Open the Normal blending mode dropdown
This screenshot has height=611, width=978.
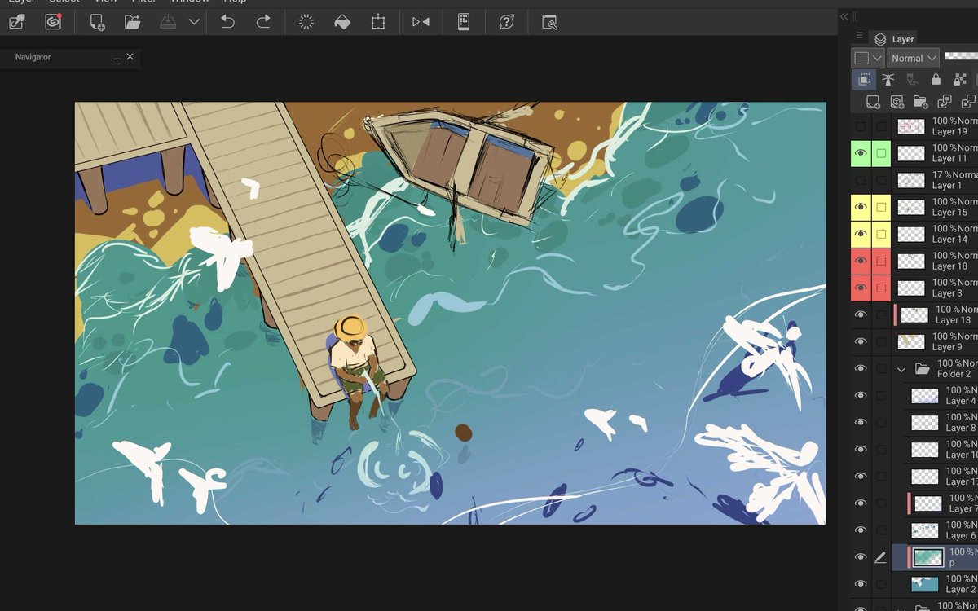coord(914,58)
